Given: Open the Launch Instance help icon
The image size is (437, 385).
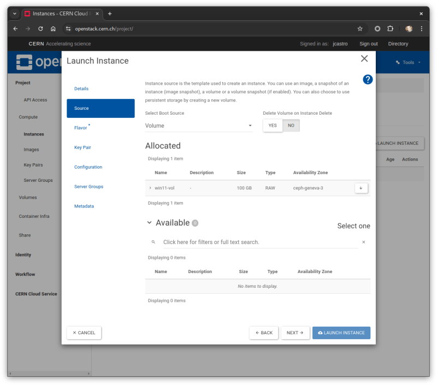Looking at the screenshot, I should [368, 80].
